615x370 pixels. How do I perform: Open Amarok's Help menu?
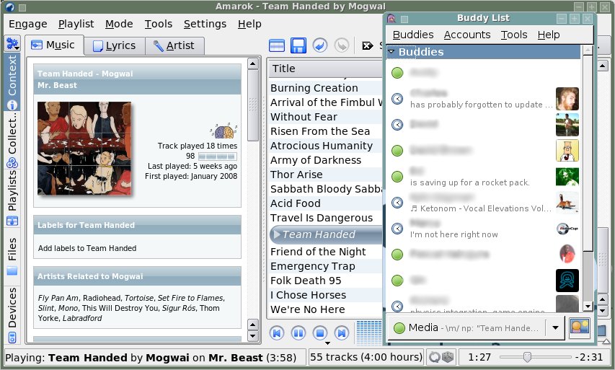249,24
